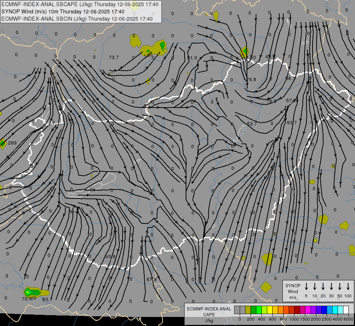Click the 269 value on the map

click(12, 143)
